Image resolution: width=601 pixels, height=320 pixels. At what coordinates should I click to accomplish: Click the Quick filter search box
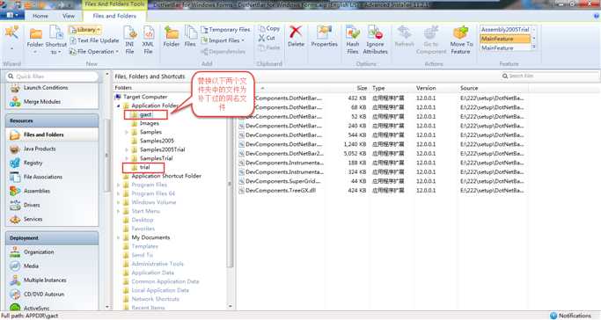(52, 76)
